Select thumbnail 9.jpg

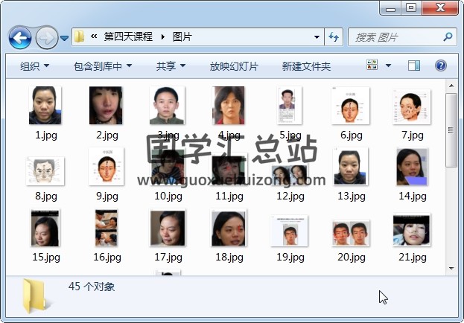pyautogui.click(x=106, y=166)
